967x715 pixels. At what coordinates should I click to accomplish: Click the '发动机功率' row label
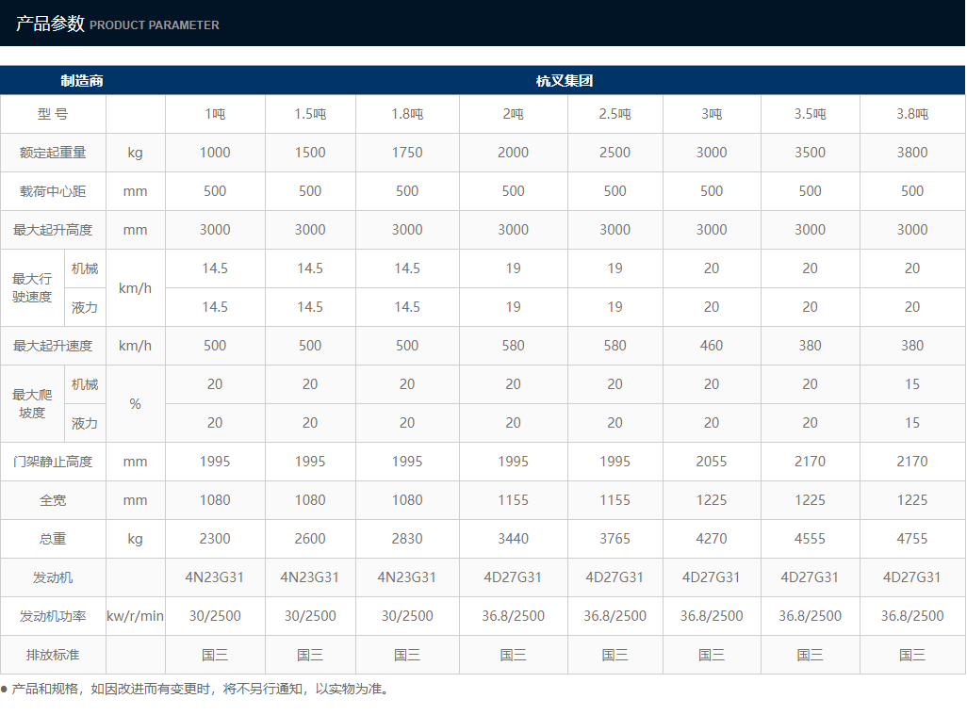click(53, 616)
